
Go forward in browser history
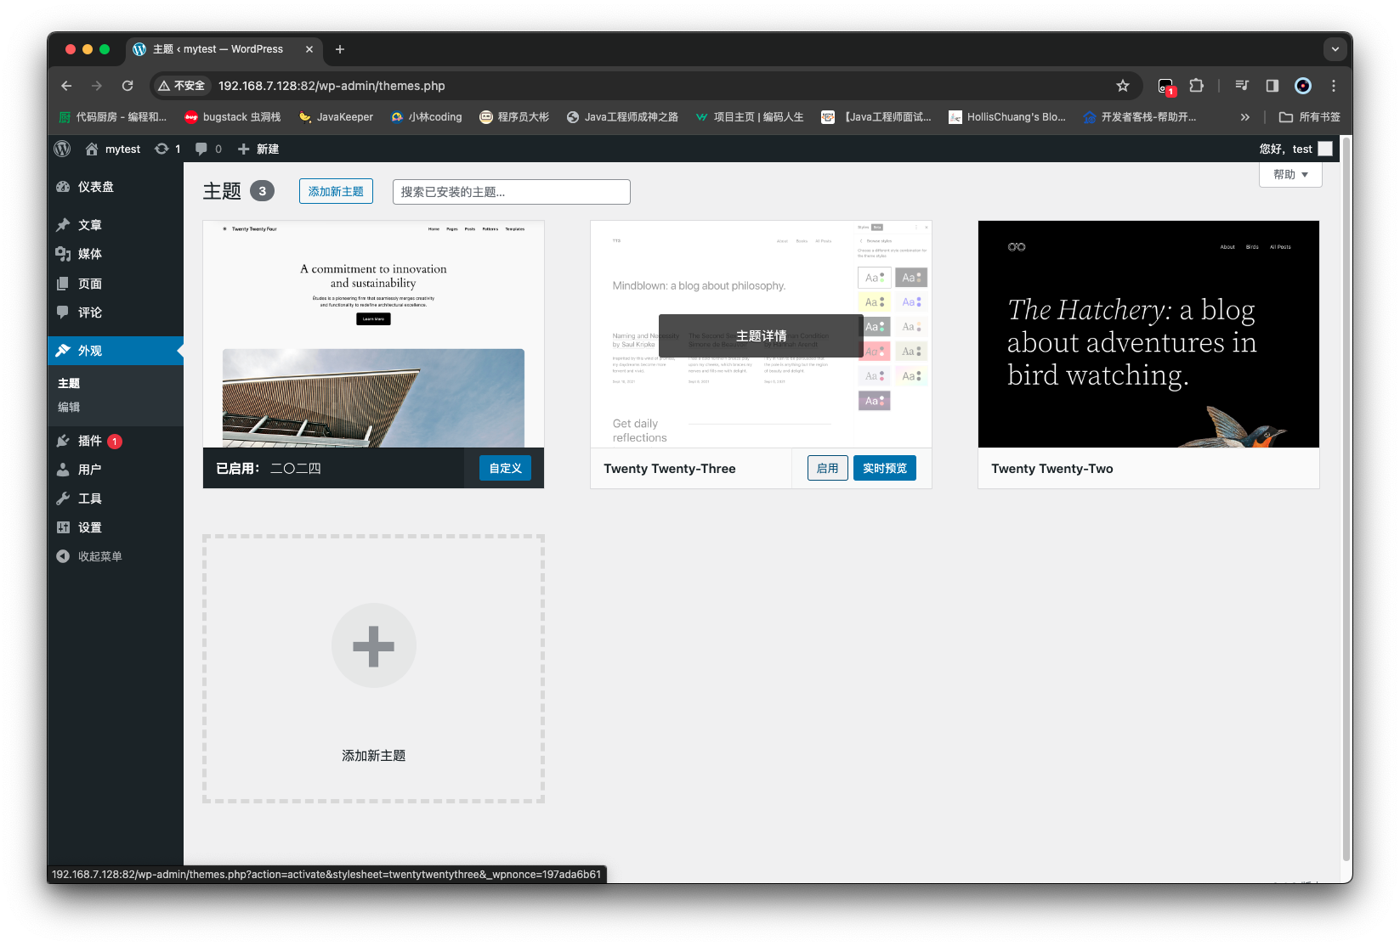97,86
